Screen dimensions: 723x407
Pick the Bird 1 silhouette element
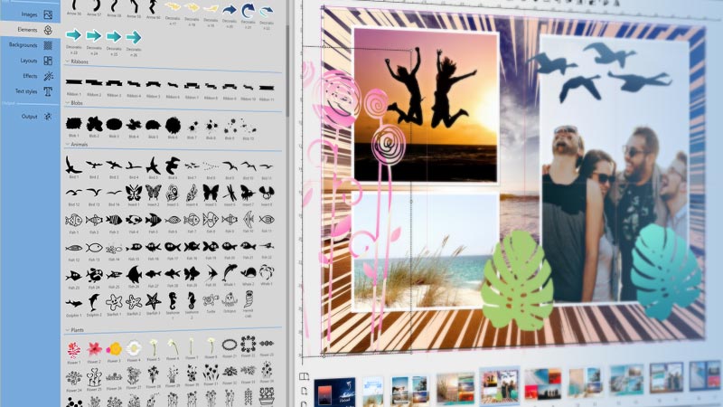point(74,166)
